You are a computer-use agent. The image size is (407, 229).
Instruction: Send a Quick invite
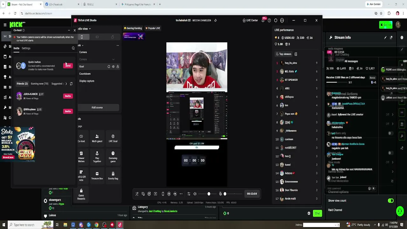68,66
